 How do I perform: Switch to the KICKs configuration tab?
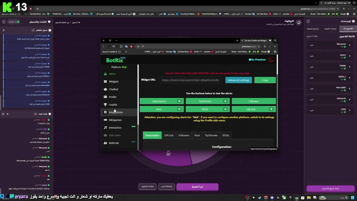[226, 135]
